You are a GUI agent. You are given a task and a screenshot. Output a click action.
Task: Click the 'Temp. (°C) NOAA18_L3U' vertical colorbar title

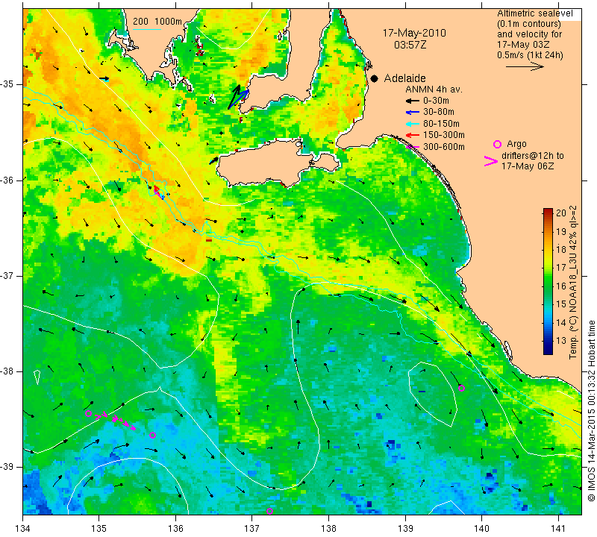573,307
